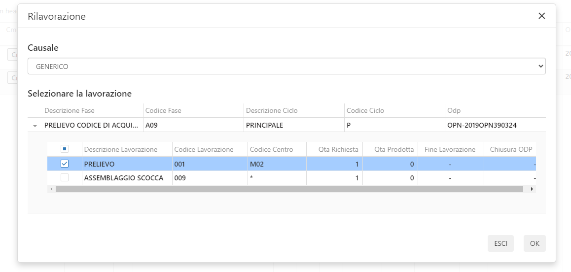The width and height of the screenshot is (571, 272).
Task: Confirm with the OK button
Action: point(535,243)
